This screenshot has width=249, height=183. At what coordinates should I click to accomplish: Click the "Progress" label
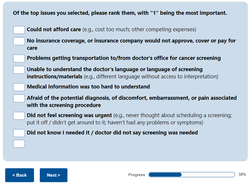click(x=137, y=175)
